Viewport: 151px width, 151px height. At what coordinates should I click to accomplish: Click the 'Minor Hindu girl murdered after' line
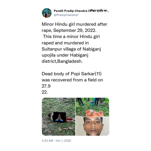(x=75, y=24)
